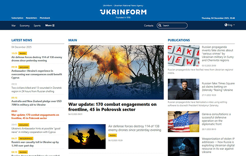Screen dimensions: 246x156
Task: Open Russia's war casualty toll article
Action: tap(35, 144)
